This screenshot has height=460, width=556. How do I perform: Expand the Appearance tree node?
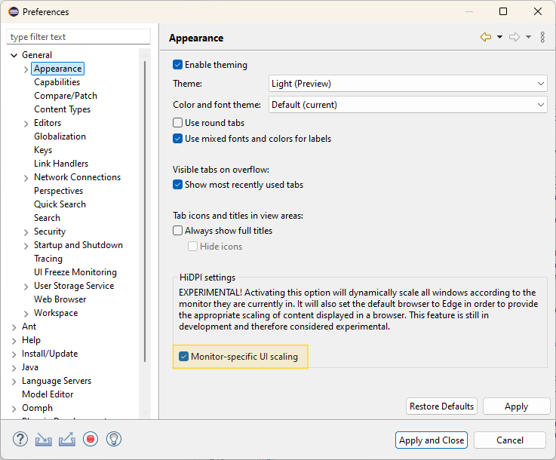click(26, 69)
